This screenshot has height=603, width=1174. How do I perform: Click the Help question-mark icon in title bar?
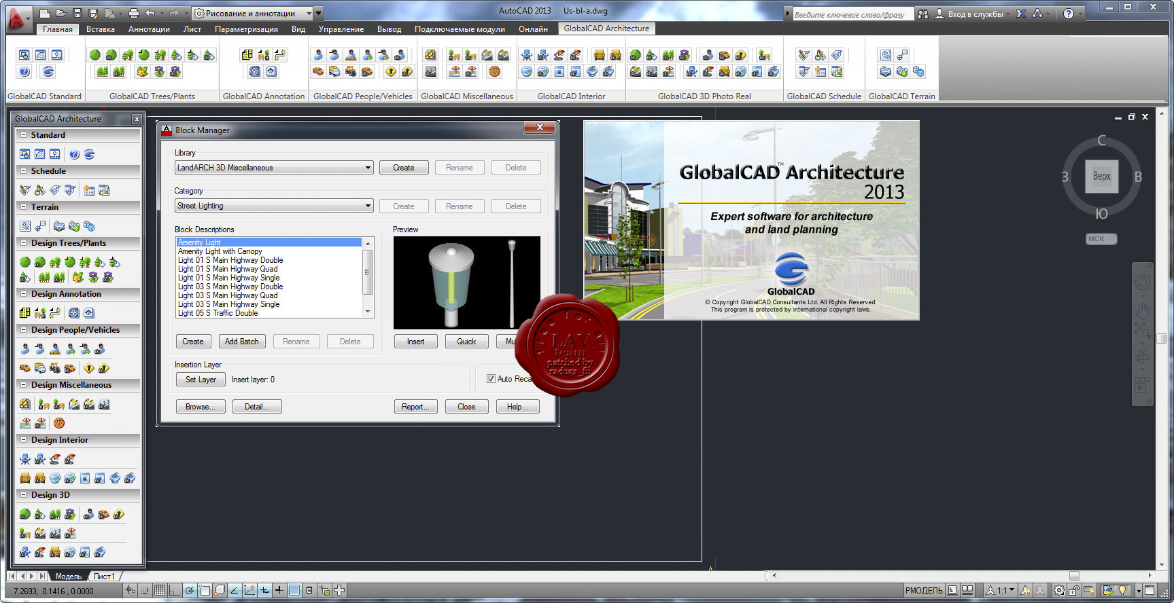[x=1069, y=14]
